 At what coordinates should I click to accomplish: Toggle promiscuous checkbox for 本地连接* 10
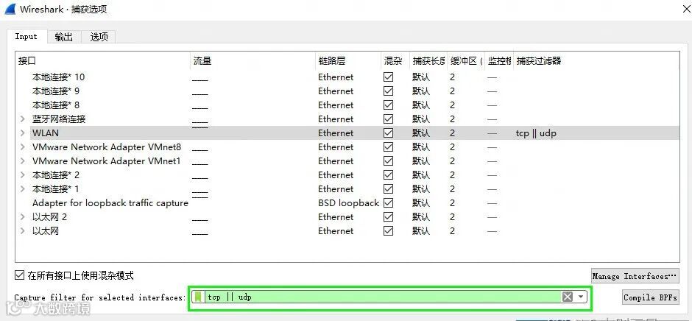(x=389, y=77)
